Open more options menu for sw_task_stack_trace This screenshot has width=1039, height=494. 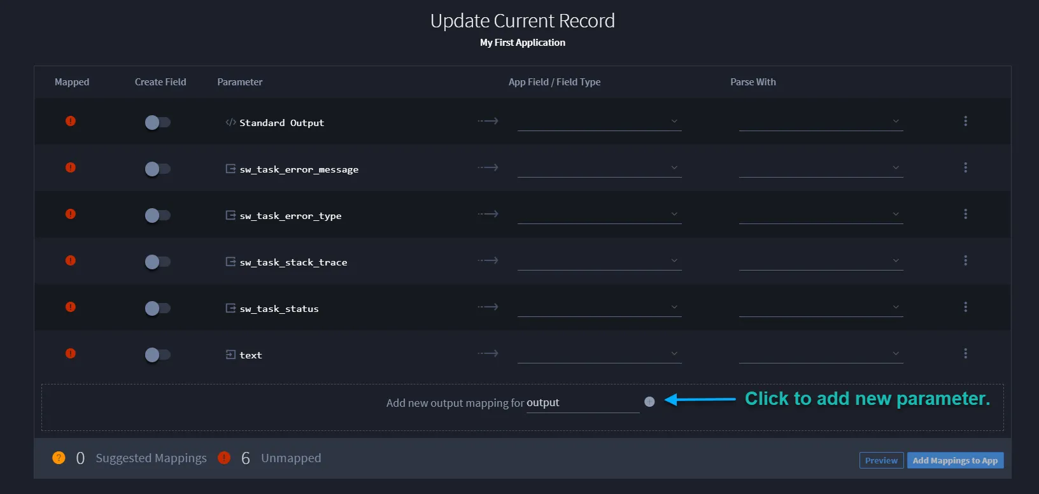click(x=965, y=260)
